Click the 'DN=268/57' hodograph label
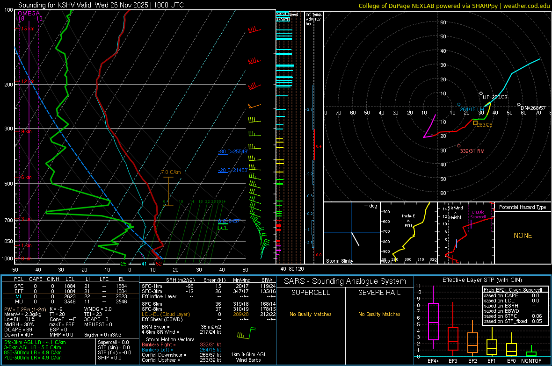 click(x=533, y=108)
